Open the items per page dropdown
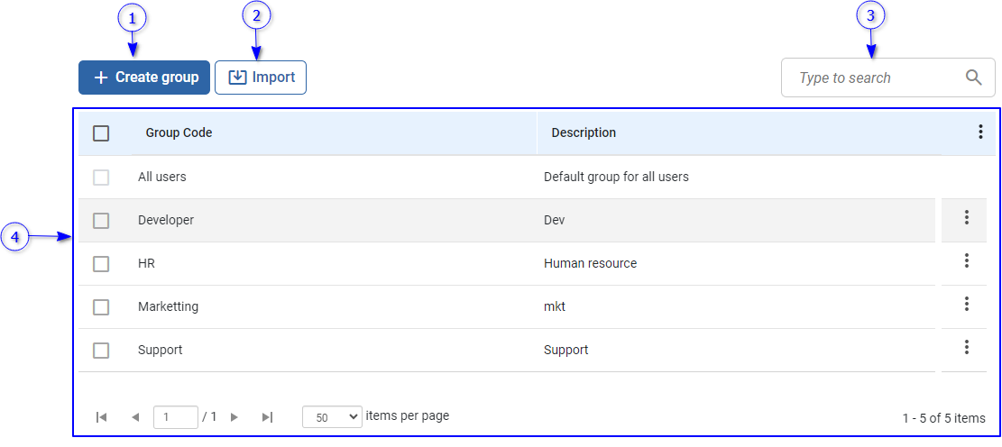Screen dimensions: 1002x447 (332, 417)
